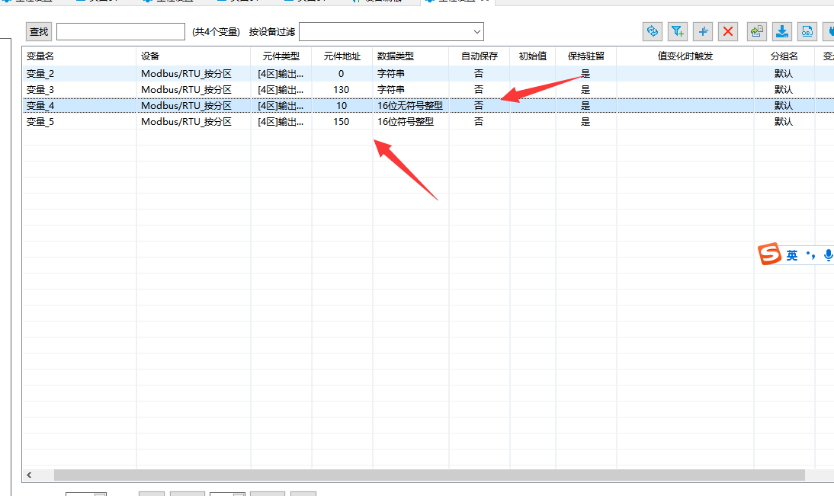Viewport: 834px width, 496px height.
Task: Click the 16位无符号整型 data type cell
Action: click(x=411, y=106)
